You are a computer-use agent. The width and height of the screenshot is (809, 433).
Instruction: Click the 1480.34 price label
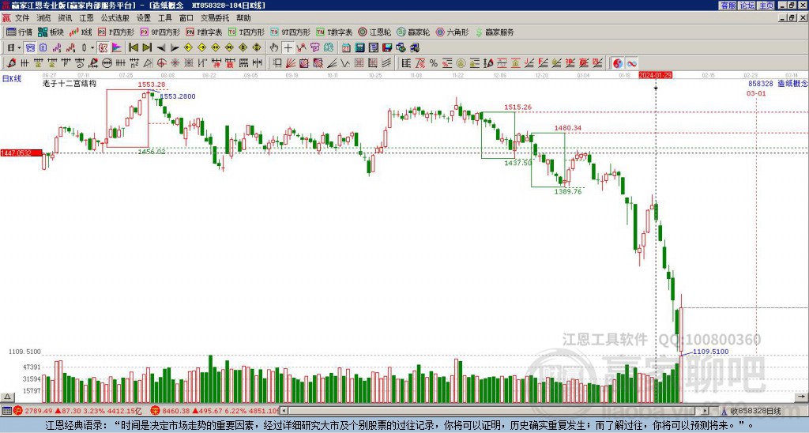coord(568,128)
